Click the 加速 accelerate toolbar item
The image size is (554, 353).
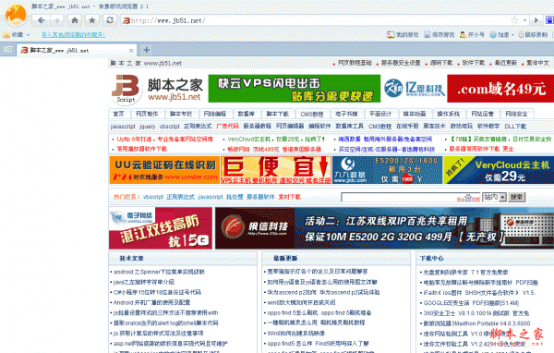(x=500, y=35)
